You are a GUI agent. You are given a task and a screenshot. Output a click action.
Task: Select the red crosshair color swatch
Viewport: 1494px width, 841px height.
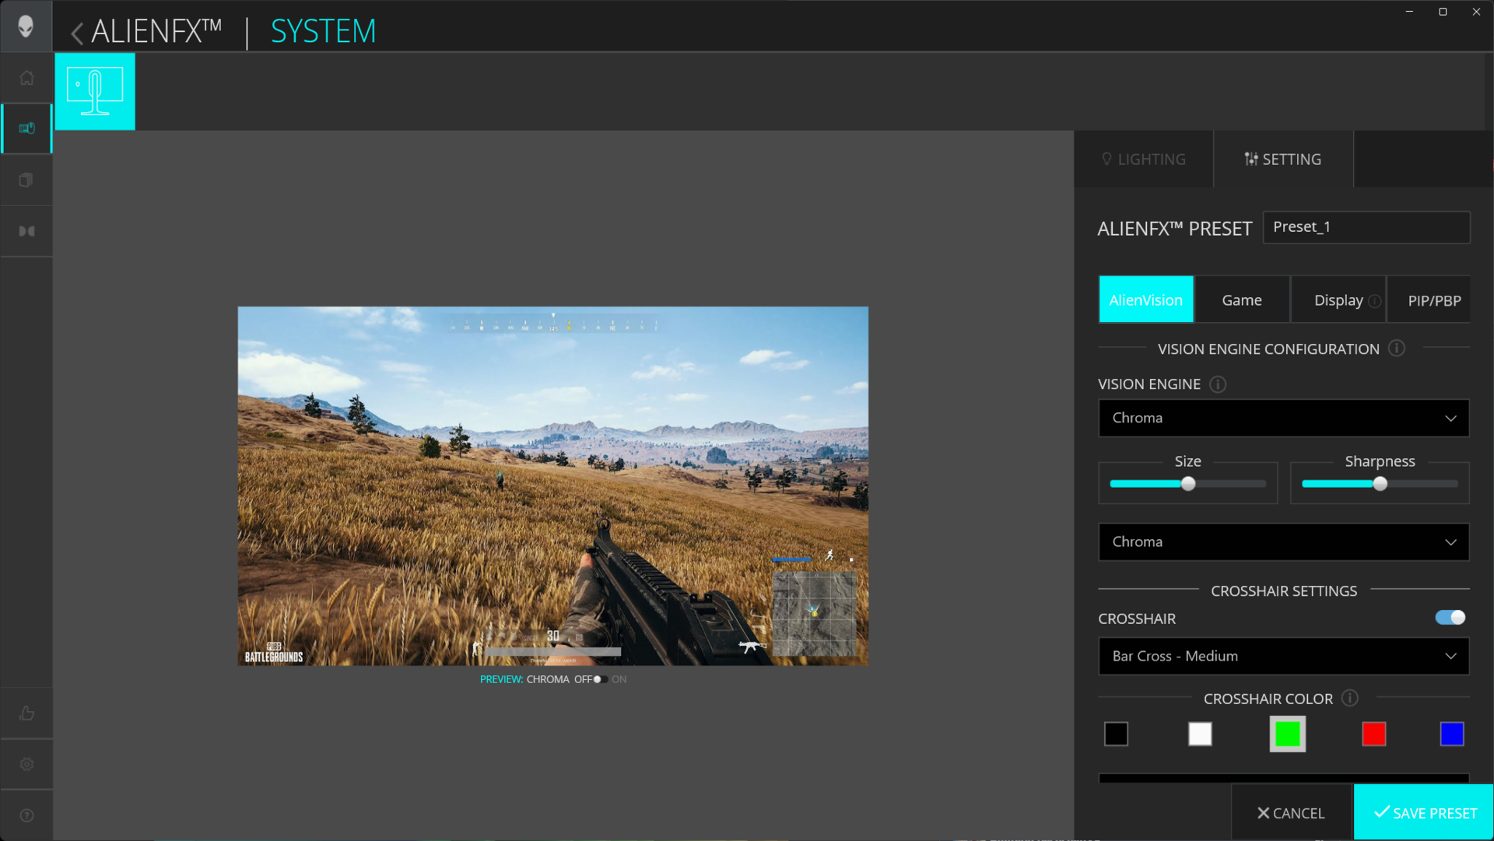coord(1373,734)
